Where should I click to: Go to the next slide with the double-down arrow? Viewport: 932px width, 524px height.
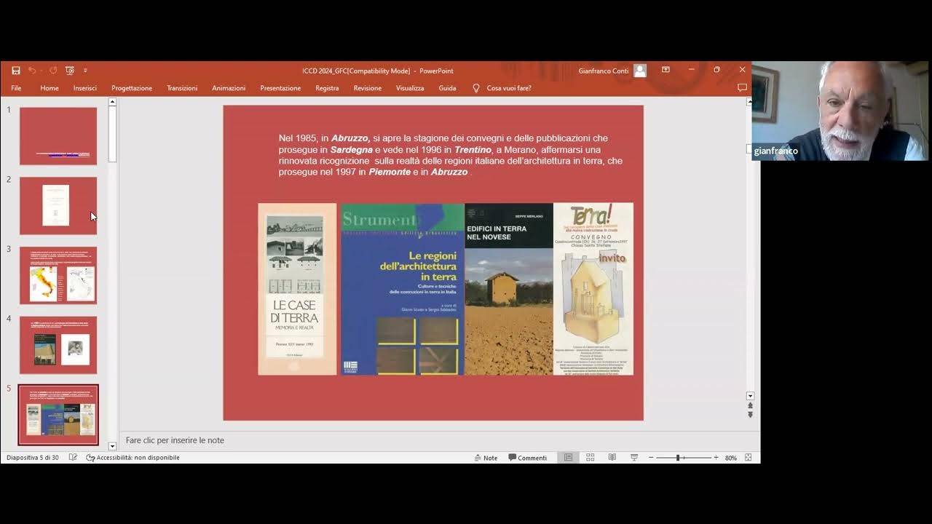[751, 415]
